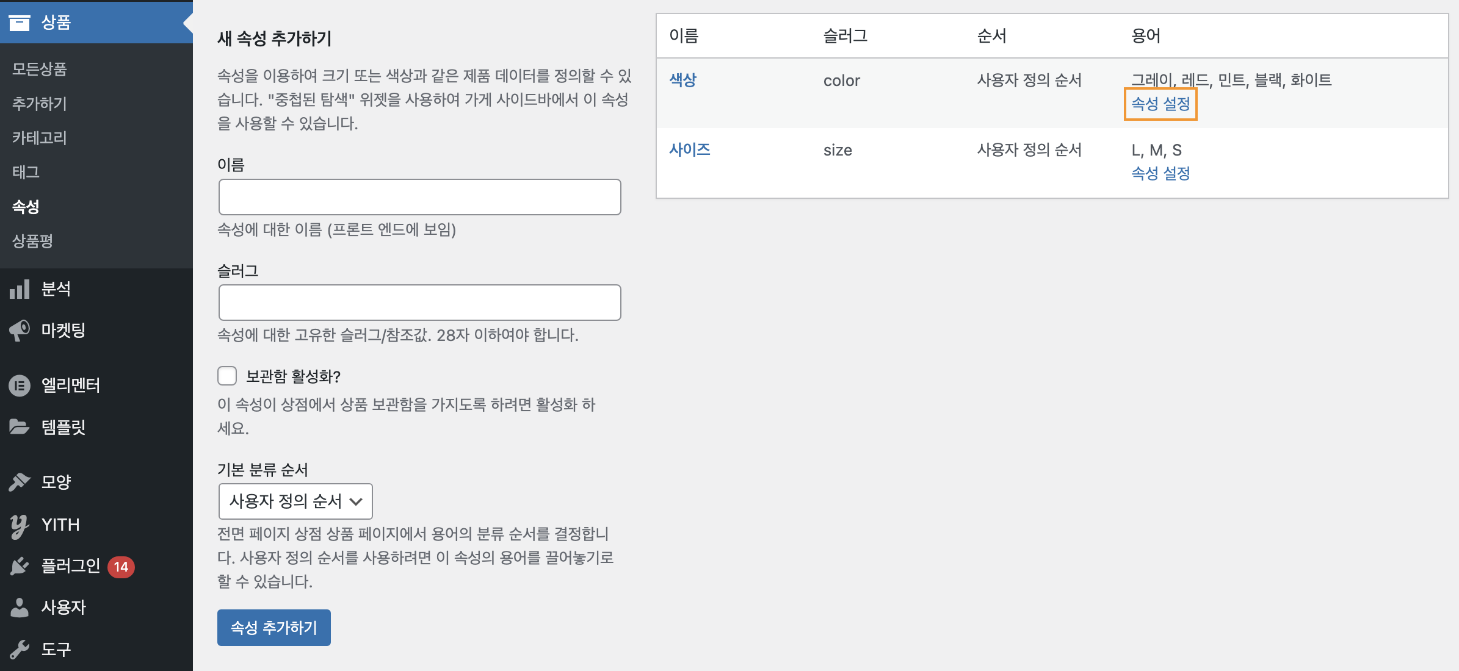Click the 상품 archive box icon
Image resolution: width=1459 pixels, height=671 pixels.
click(x=20, y=23)
